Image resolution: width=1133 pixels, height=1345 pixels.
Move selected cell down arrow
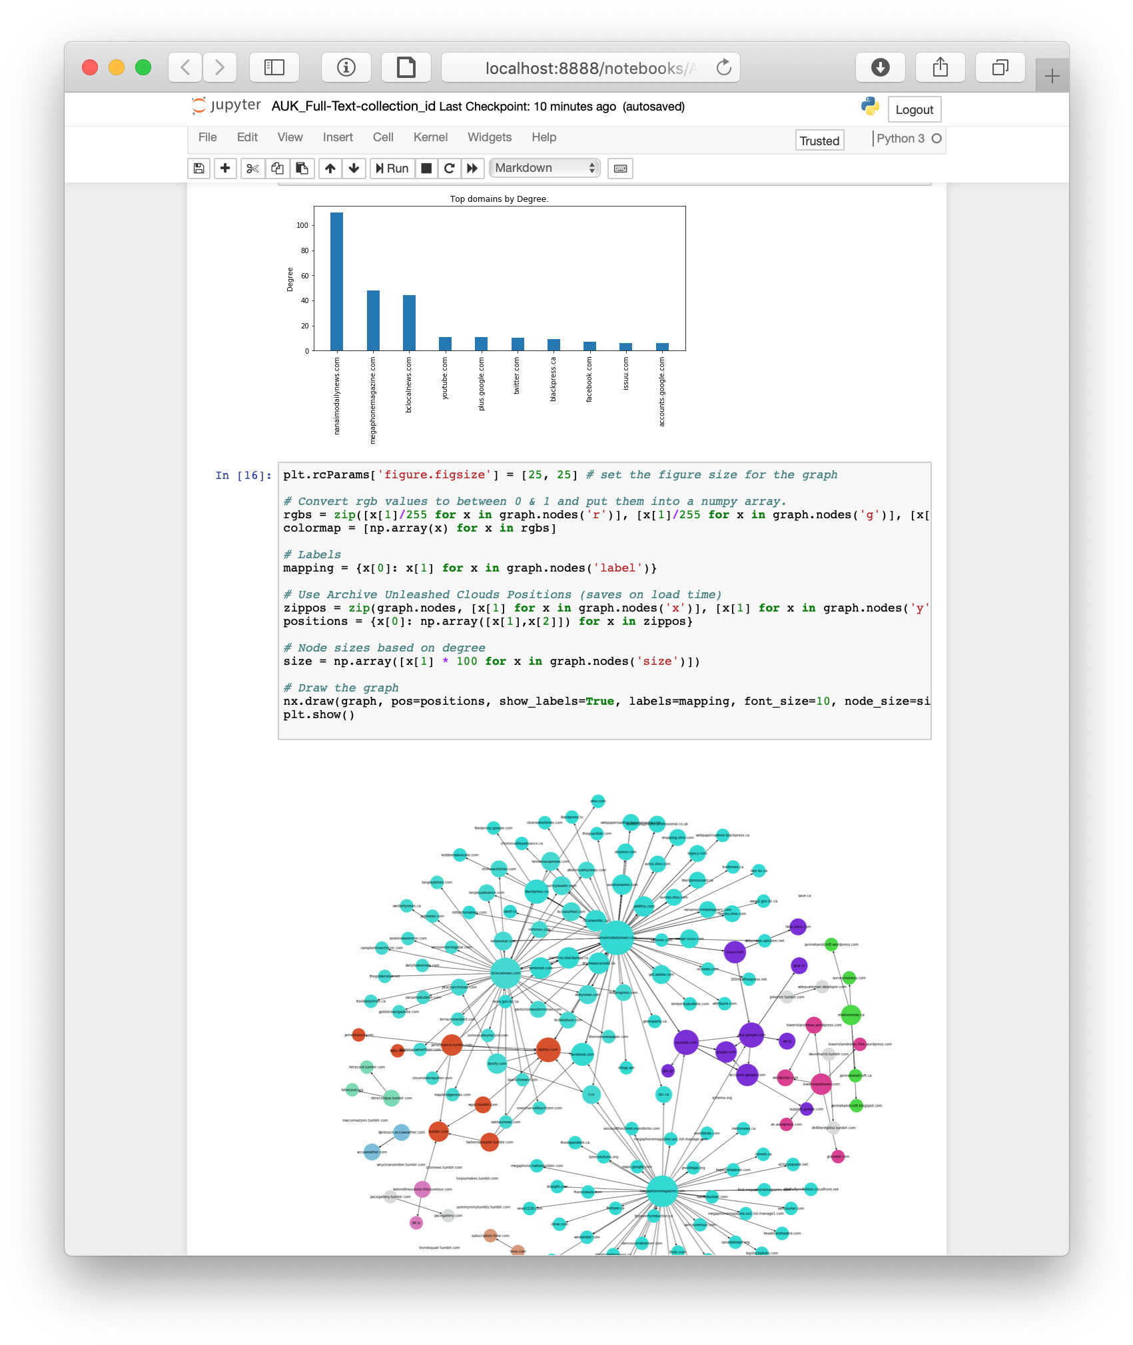click(354, 169)
